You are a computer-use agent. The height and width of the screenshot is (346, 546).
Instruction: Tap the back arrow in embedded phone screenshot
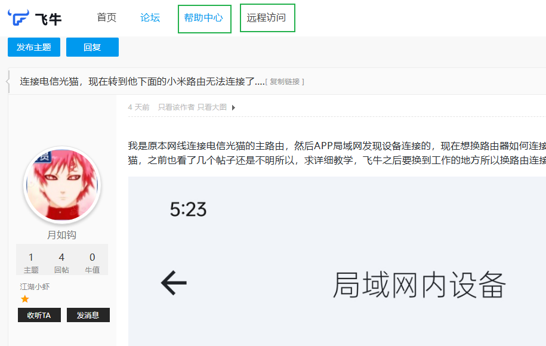[x=174, y=283]
